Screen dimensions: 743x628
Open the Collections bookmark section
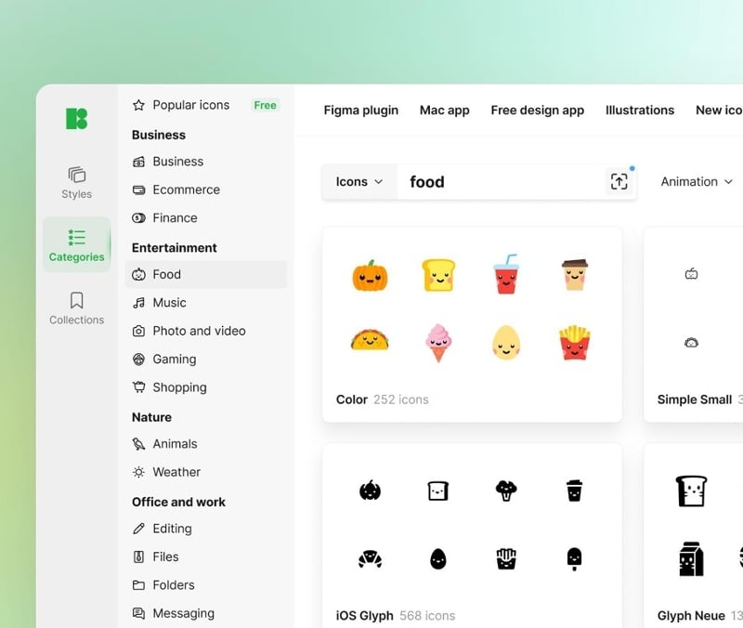(76, 308)
